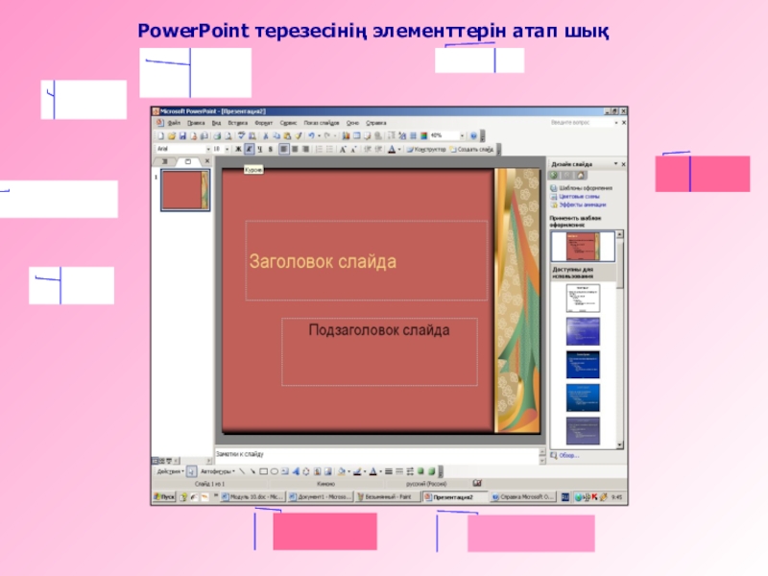The image size is (768, 576).
Task: Open the Автофигуры menu
Action: tap(218, 471)
